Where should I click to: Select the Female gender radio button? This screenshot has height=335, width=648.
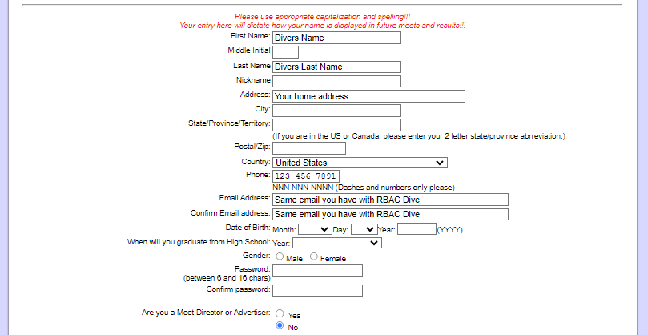coord(314,256)
